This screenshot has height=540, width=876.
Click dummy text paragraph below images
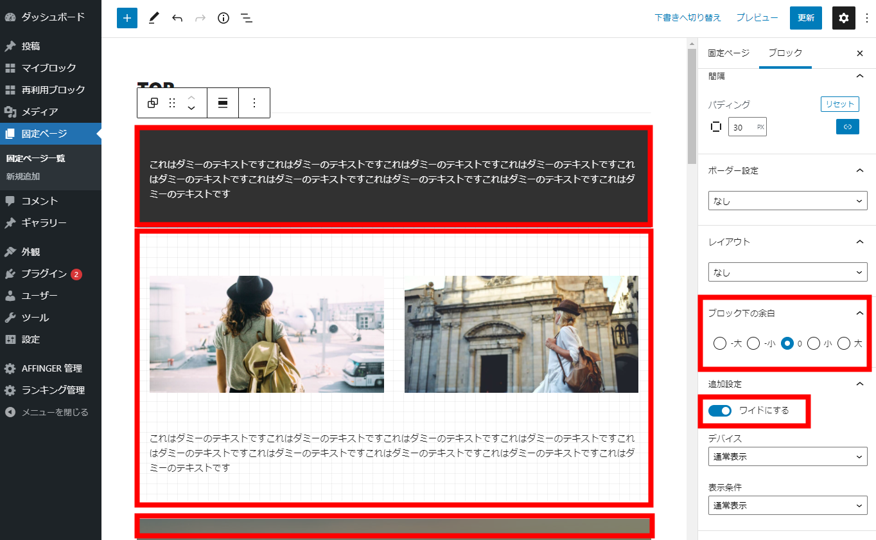[394, 453]
